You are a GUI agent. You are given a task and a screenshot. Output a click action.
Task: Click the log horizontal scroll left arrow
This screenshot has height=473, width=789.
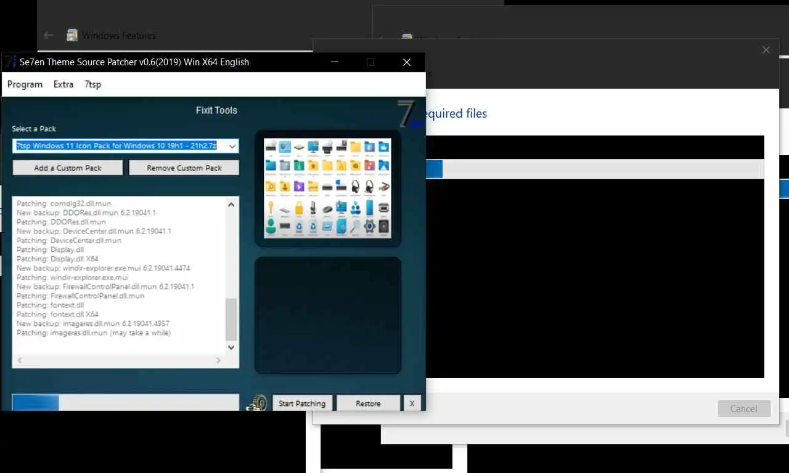point(18,360)
